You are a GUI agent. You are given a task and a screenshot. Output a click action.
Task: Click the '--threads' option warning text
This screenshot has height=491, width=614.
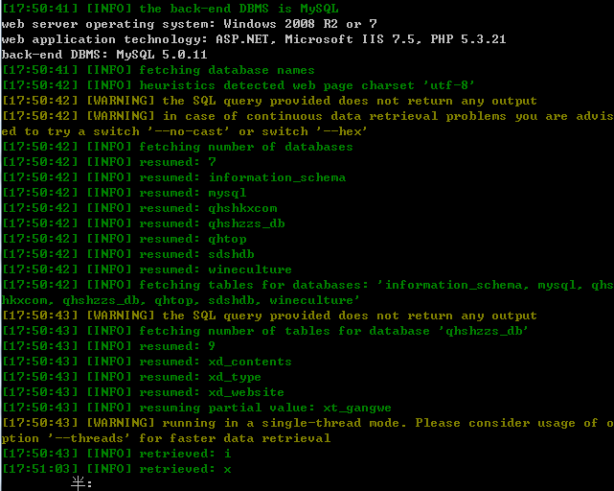[88, 438]
